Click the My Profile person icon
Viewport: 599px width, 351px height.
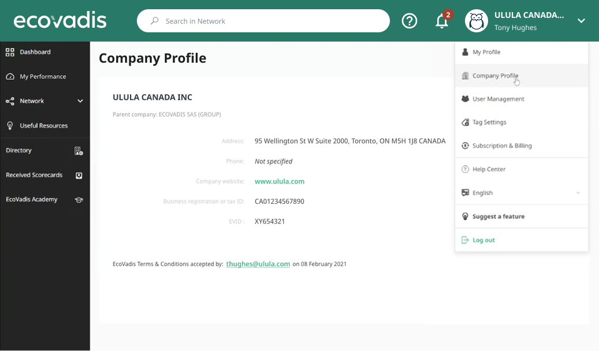(x=465, y=52)
